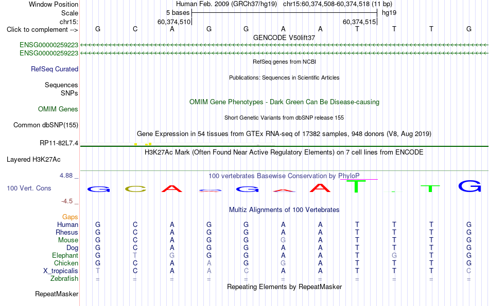Select the SNPs track label
This screenshot has width=489, height=306.
click(69, 93)
